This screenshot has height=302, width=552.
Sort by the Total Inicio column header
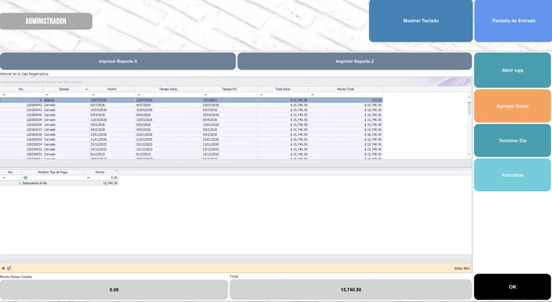(282, 89)
